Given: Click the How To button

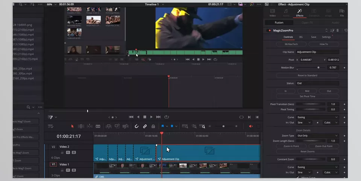Looking at the screenshot, I should tap(324, 44).
